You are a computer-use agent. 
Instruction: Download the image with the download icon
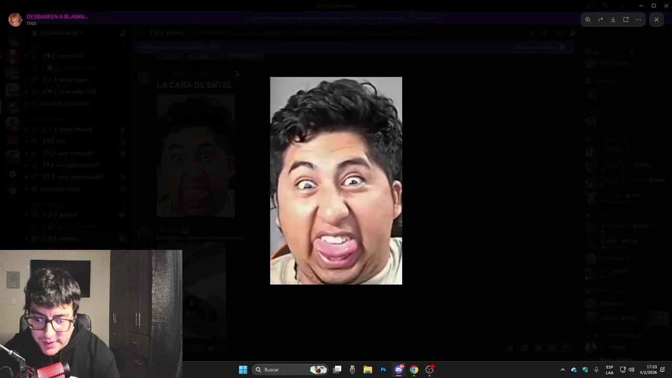[613, 19]
